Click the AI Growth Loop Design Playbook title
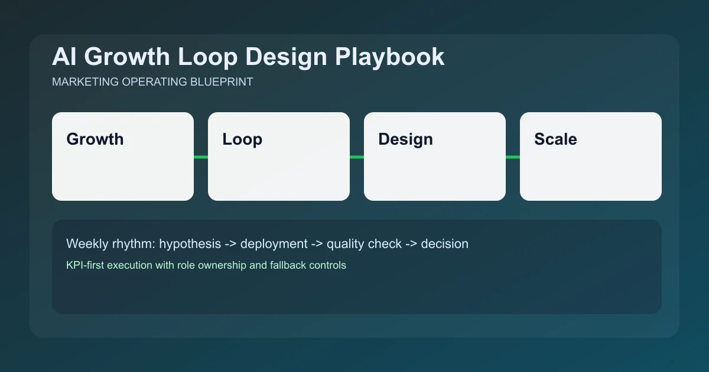Screen dimensions: 709x372 [248, 57]
